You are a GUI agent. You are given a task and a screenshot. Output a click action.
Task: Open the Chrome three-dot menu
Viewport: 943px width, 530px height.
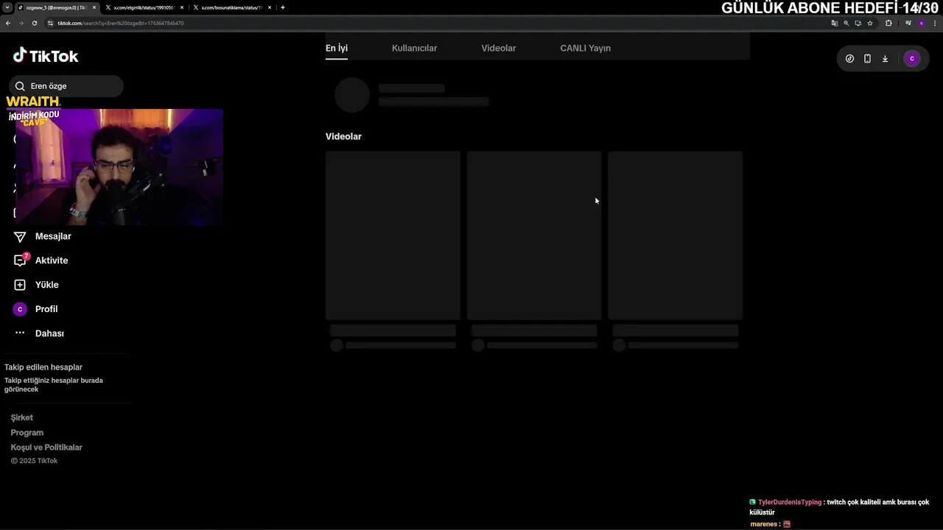(935, 23)
